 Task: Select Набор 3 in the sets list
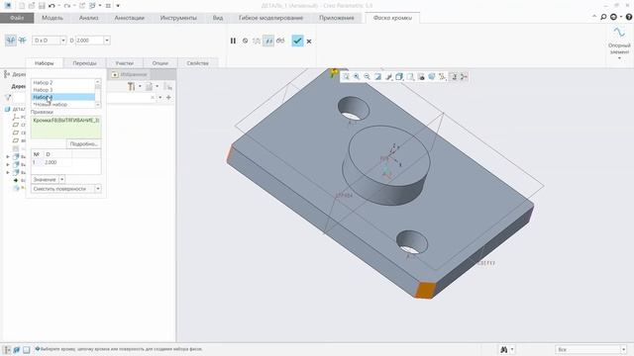(63, 90)
